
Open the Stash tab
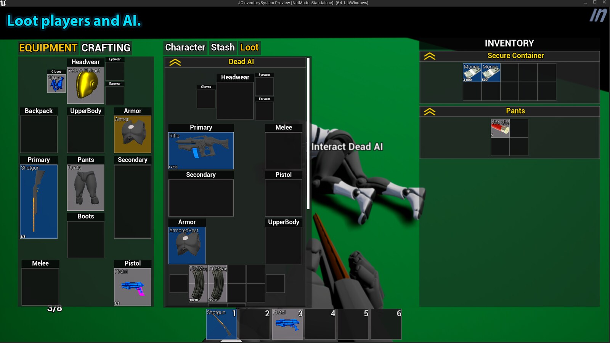pyautogui.click(x=223, y=47)
